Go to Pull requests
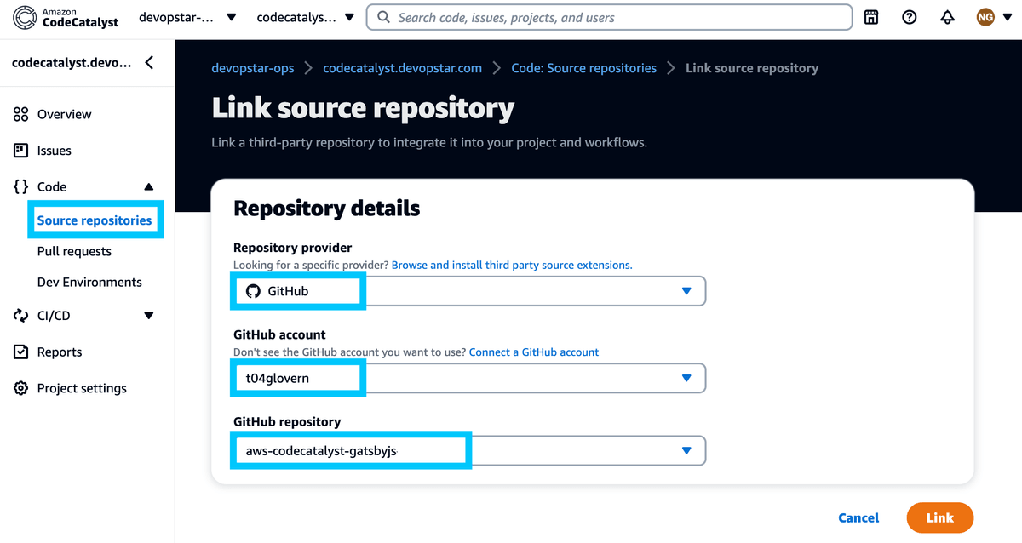The image size is (1022, 543). (x=74, y=251)
